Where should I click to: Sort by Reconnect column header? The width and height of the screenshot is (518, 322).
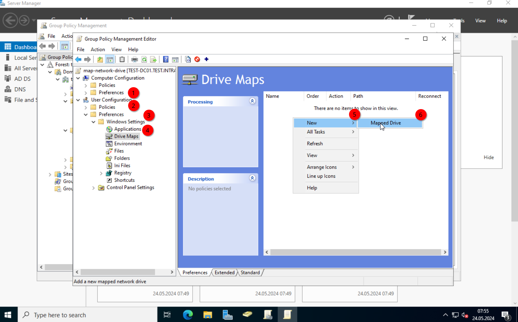432,96
